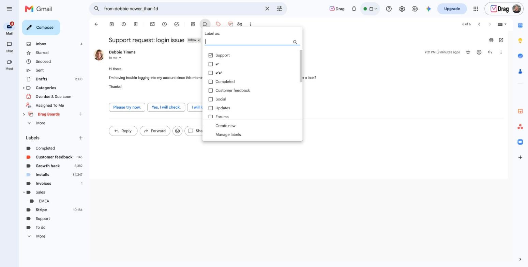Click the Reply button below message
This screenshot has width=528, height=267.
coord(123,131)
